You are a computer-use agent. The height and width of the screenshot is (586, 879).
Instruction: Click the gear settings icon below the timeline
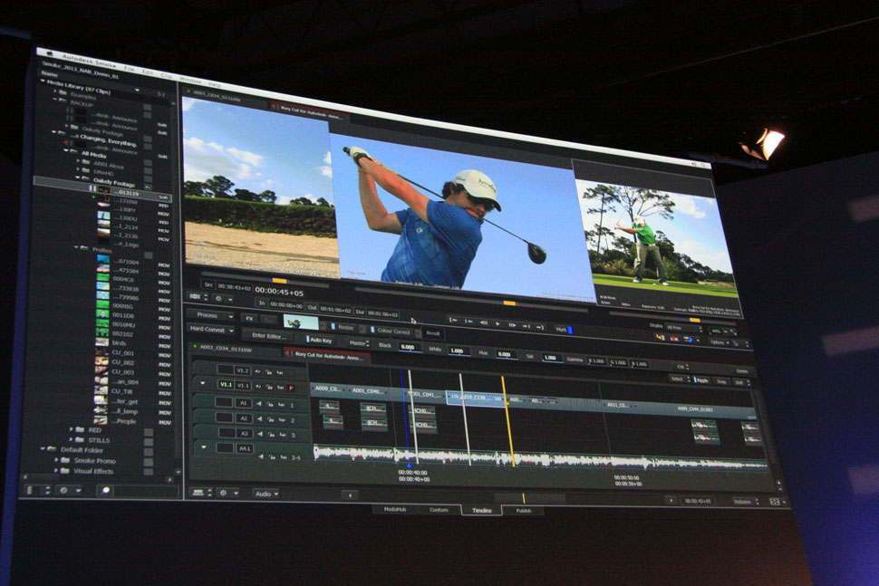pyautogui.click(x=222, y=494)
